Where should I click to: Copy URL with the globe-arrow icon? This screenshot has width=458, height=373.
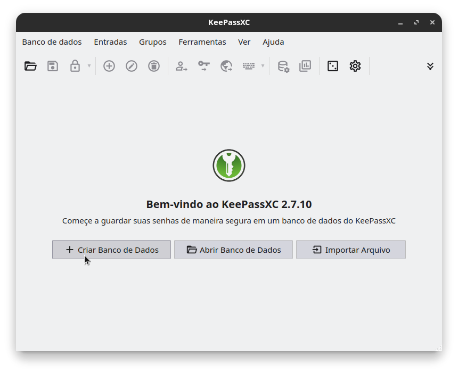pyautogui.click(x=226, y=67)
